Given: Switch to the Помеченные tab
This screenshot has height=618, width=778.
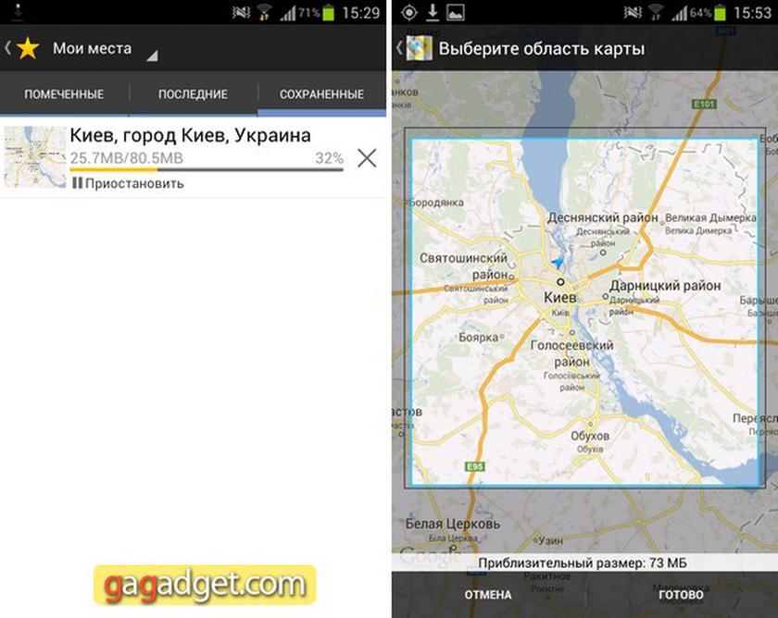Looking at the screenshot, I should tap(64, 94).
